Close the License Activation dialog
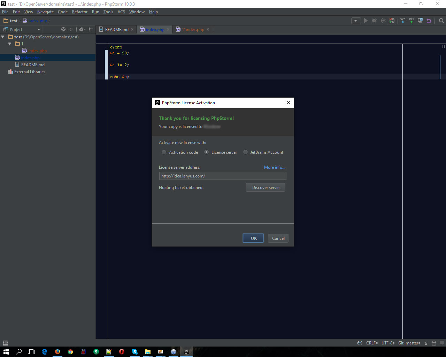Screen dimensions: 446x357 click(288, 103)
